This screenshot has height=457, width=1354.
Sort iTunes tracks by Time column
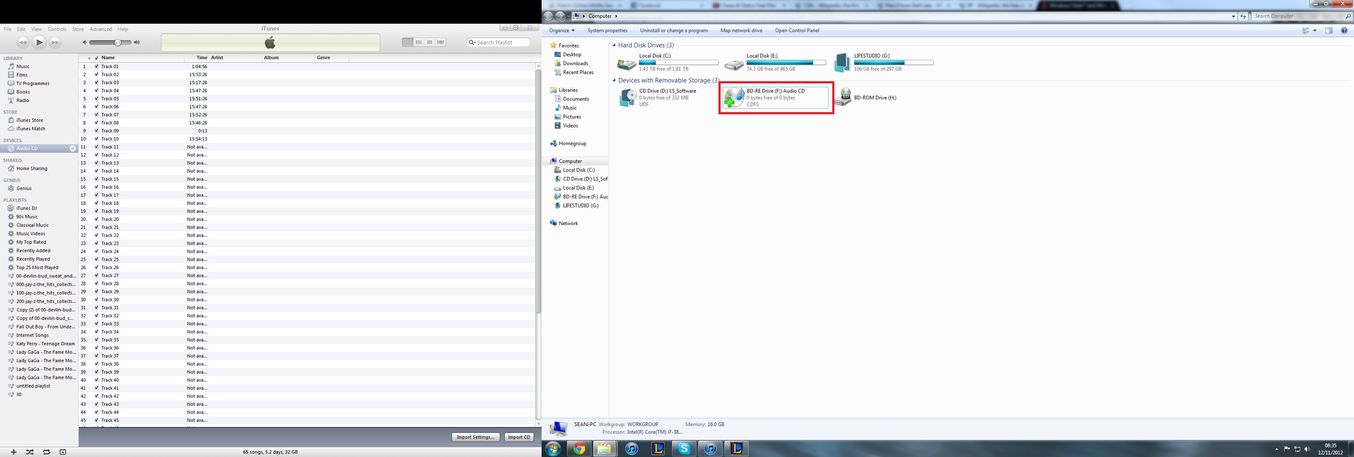[x=197, y=58]
